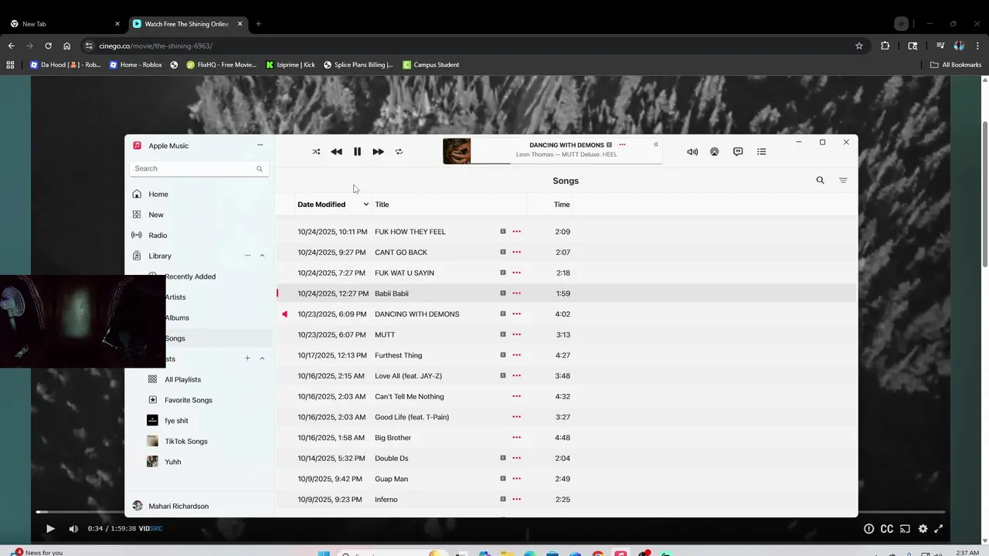989x556 pixels.
Task: Open FlixHQ bookmark in bookmarks bar
Action: [221, 65]
